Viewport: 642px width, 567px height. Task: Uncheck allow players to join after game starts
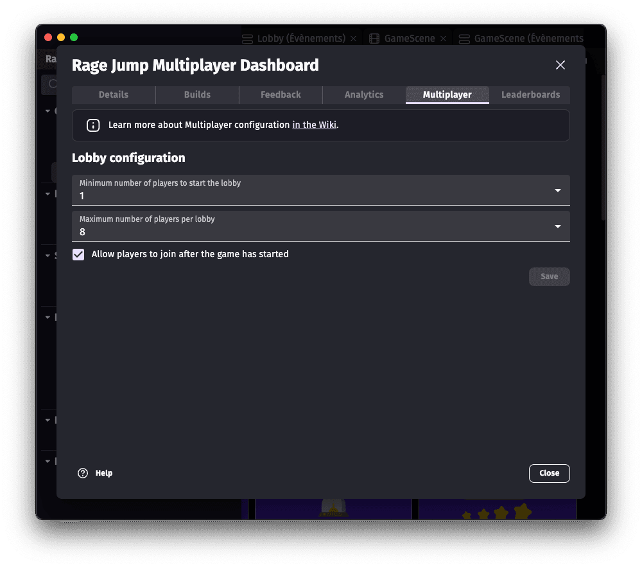coord(78,255)
